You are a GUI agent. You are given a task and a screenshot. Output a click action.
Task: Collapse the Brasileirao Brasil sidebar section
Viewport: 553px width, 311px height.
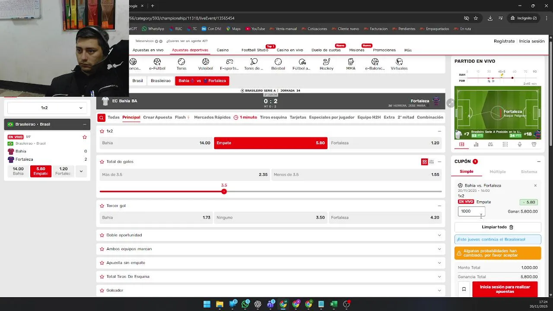pyautogui.click(x=84, y=124)
